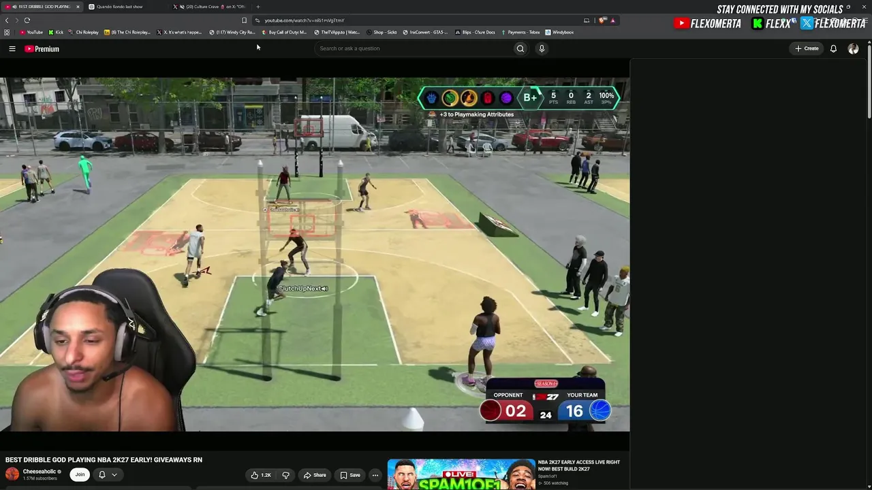Open the YouTube bookmark
872x490 pixels.
[31, 32]
